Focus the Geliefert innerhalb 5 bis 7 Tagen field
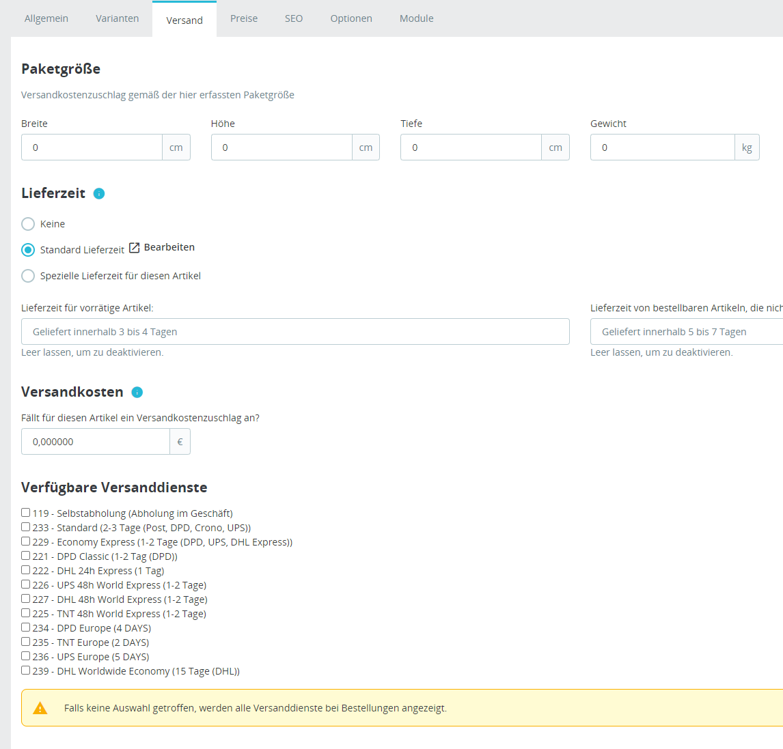Screen dimensions: 783x749 tap(687, 331)
